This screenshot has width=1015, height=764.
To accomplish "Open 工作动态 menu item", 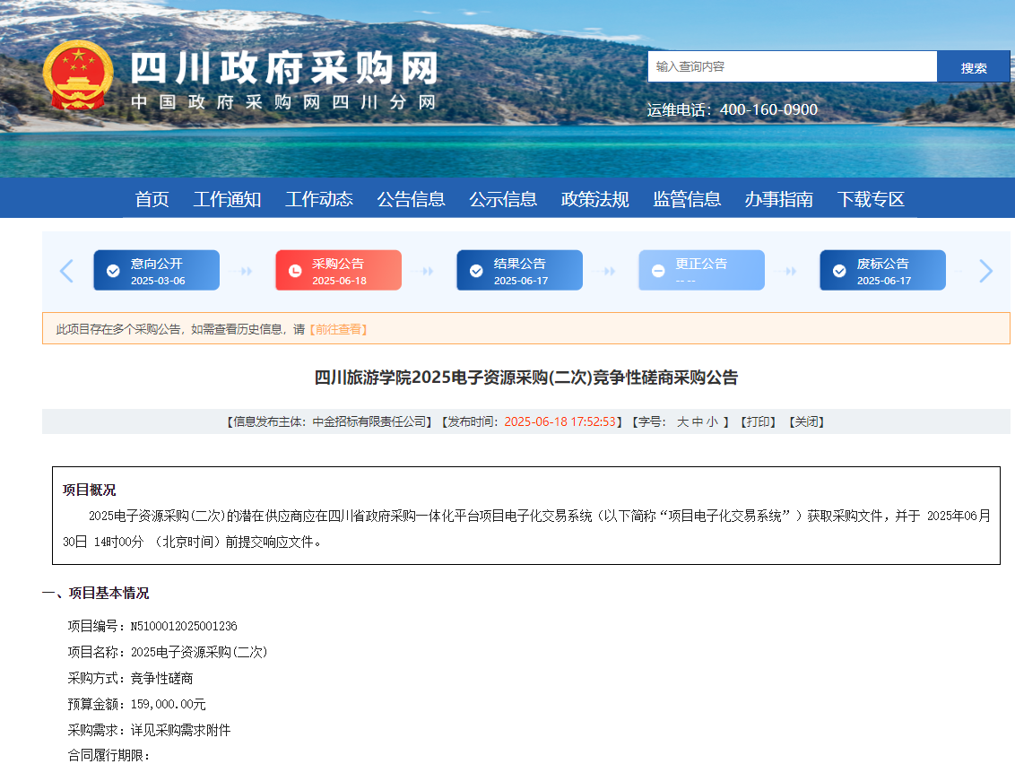I will [319, 199].
